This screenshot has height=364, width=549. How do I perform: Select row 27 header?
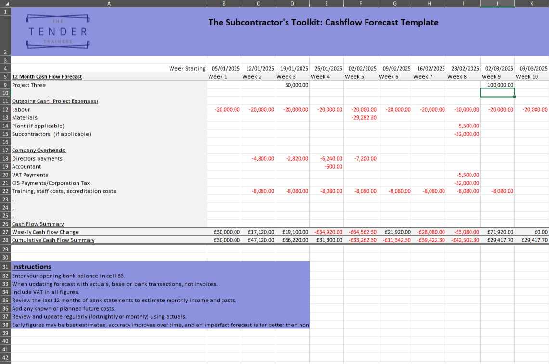tap(5, 232)
